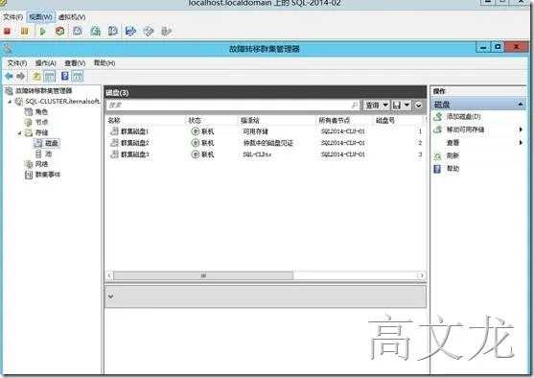Collapse the SQL-CLUSTER tree node
The image size is (534, 378).
click(x=10, y=102)
